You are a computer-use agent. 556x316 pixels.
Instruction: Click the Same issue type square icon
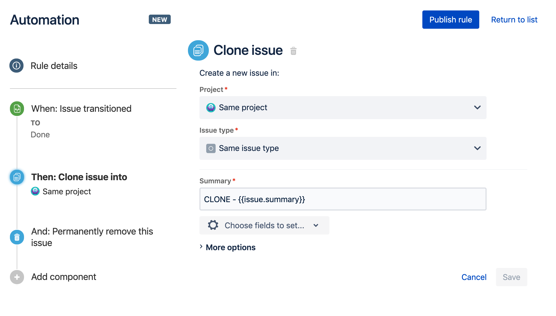[x=211, y=148]
